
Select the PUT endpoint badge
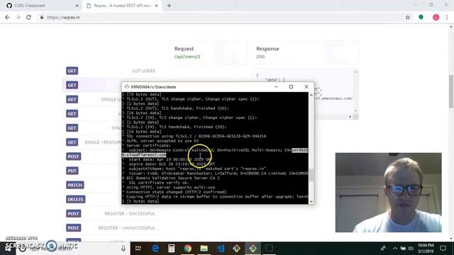coord(72,171)
